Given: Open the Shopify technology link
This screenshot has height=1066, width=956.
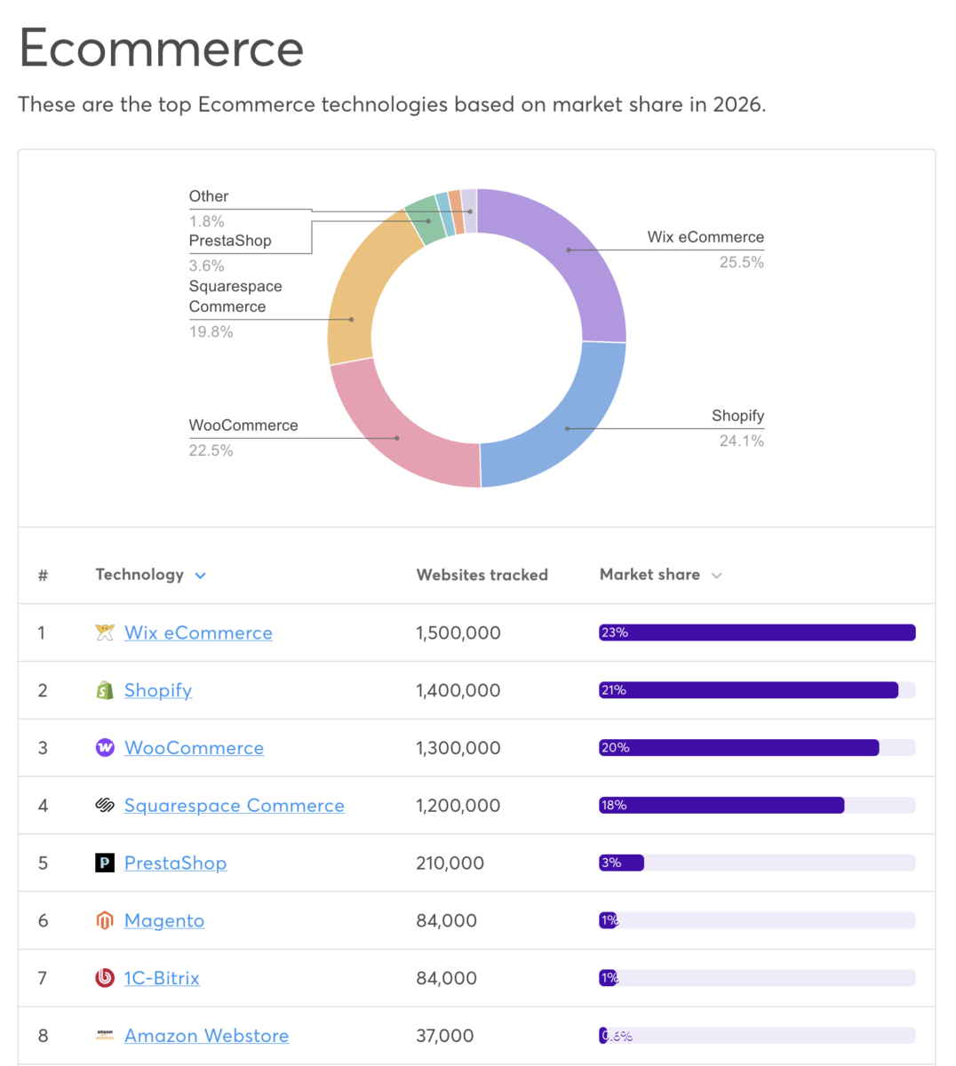Looking at the screenshot, I should (x=158, y=690).
